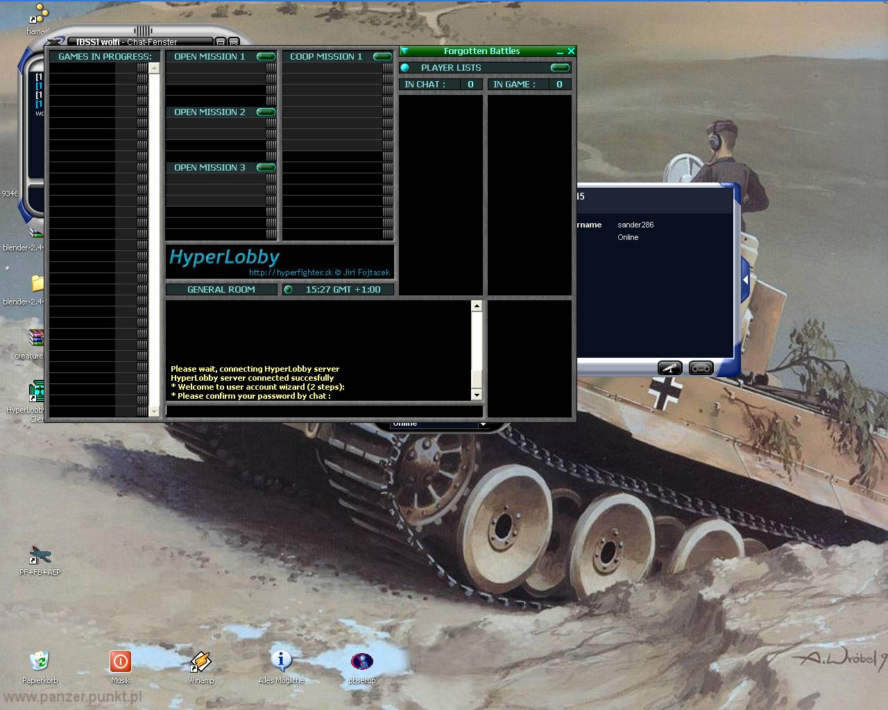Click the chat log scroll-up arrow

click(476, 306)
